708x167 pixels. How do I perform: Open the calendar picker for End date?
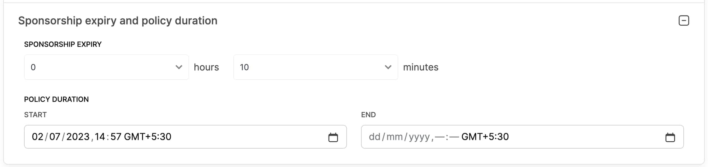click(670, 137)
